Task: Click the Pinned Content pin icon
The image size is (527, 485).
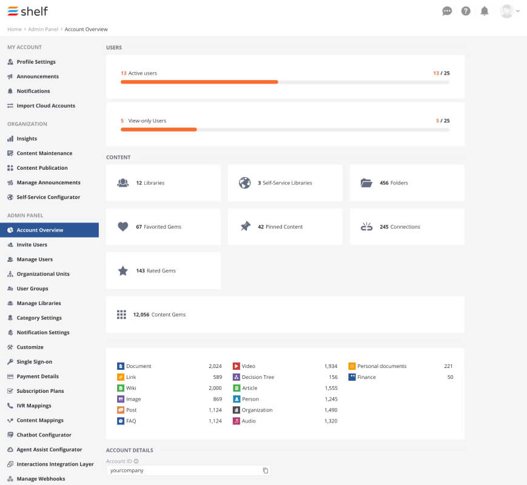Action: coord(246,226)
